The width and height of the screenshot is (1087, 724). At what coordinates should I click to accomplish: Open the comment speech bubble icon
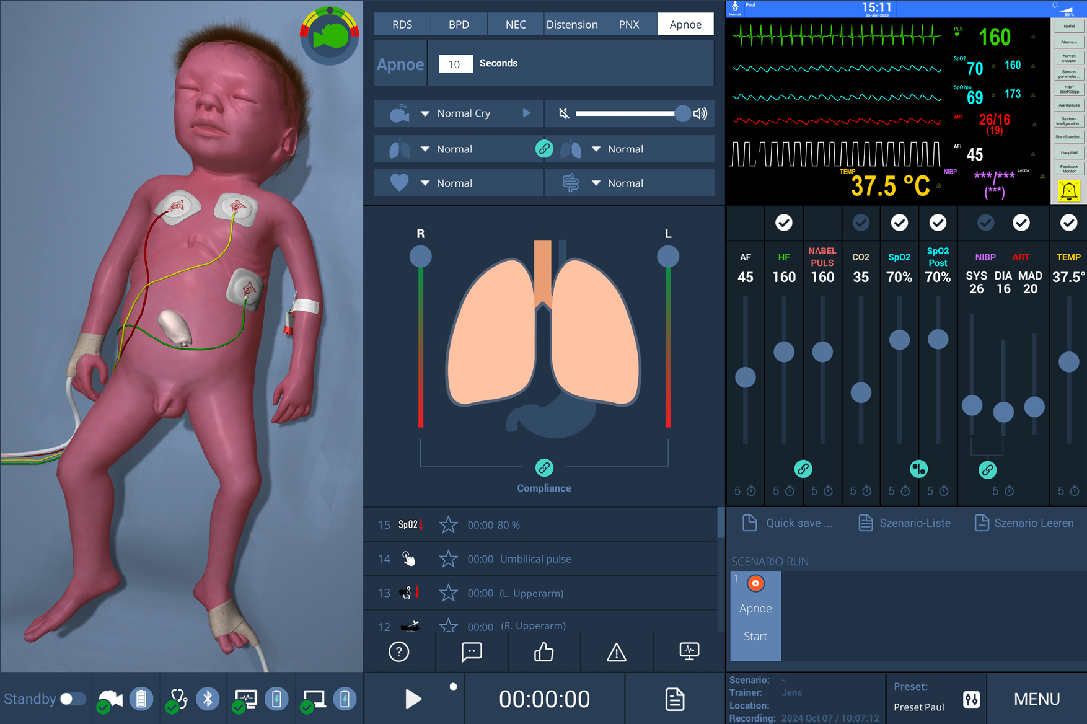click(471, 652)
